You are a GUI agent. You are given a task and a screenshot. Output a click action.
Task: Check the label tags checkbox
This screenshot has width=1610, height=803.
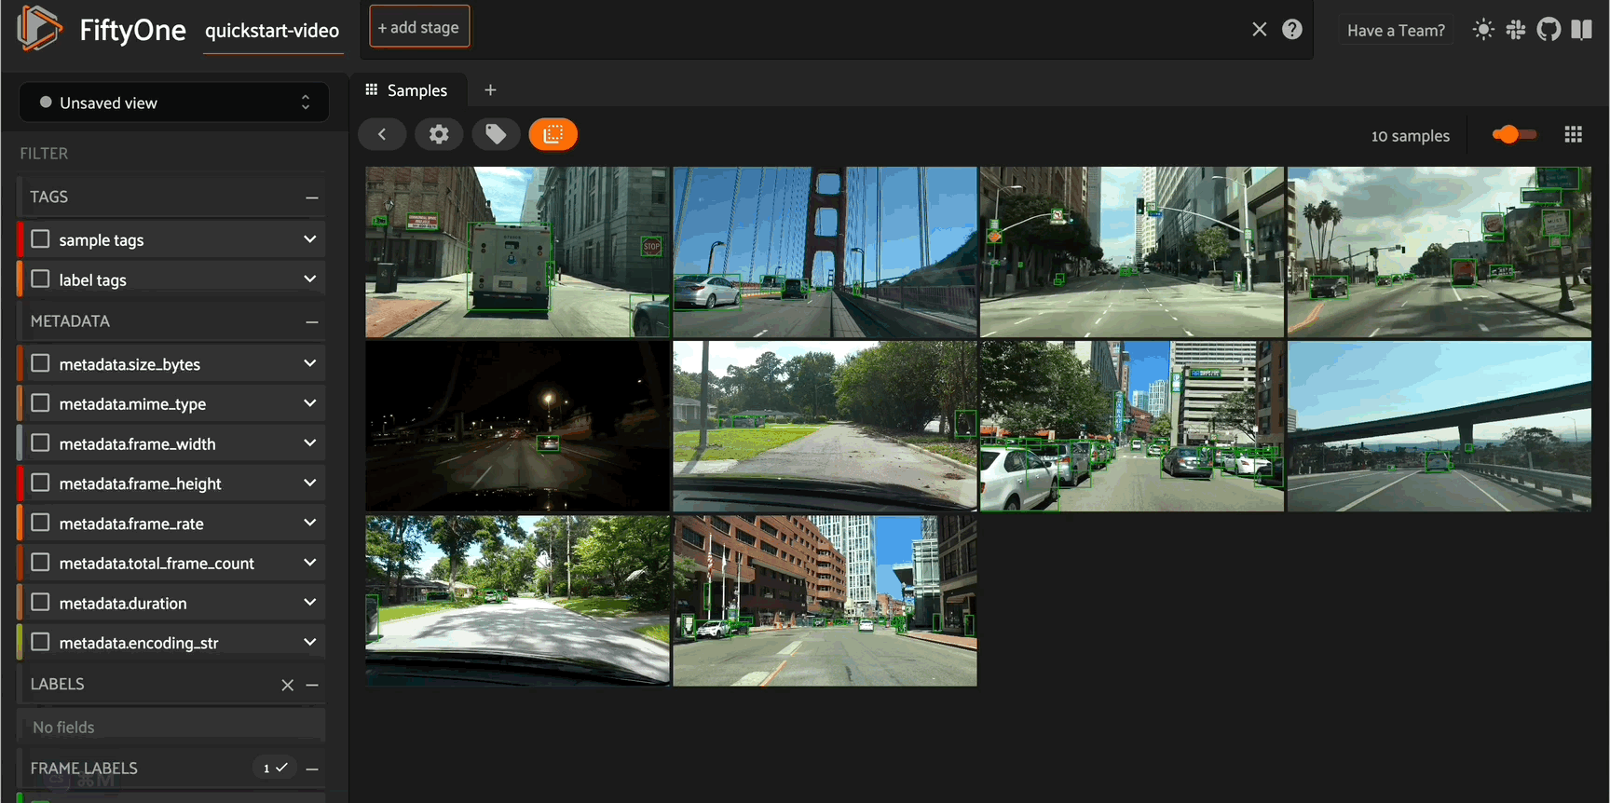40,279
